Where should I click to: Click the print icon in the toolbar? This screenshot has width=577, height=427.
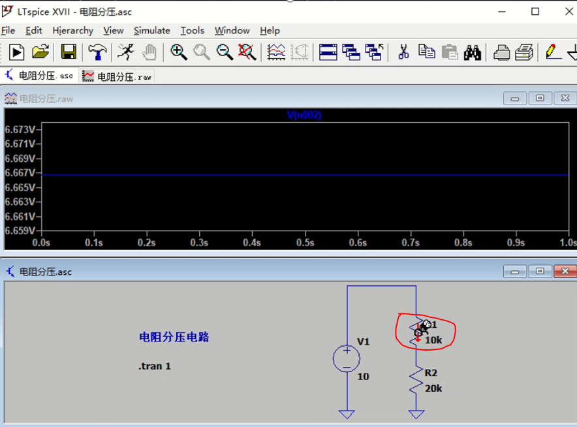[x=501, y=52]
